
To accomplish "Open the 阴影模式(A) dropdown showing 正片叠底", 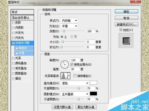I will (75, 94).
